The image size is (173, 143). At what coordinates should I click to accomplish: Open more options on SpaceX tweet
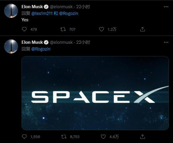pyautogui.click(x=166, y=42)
